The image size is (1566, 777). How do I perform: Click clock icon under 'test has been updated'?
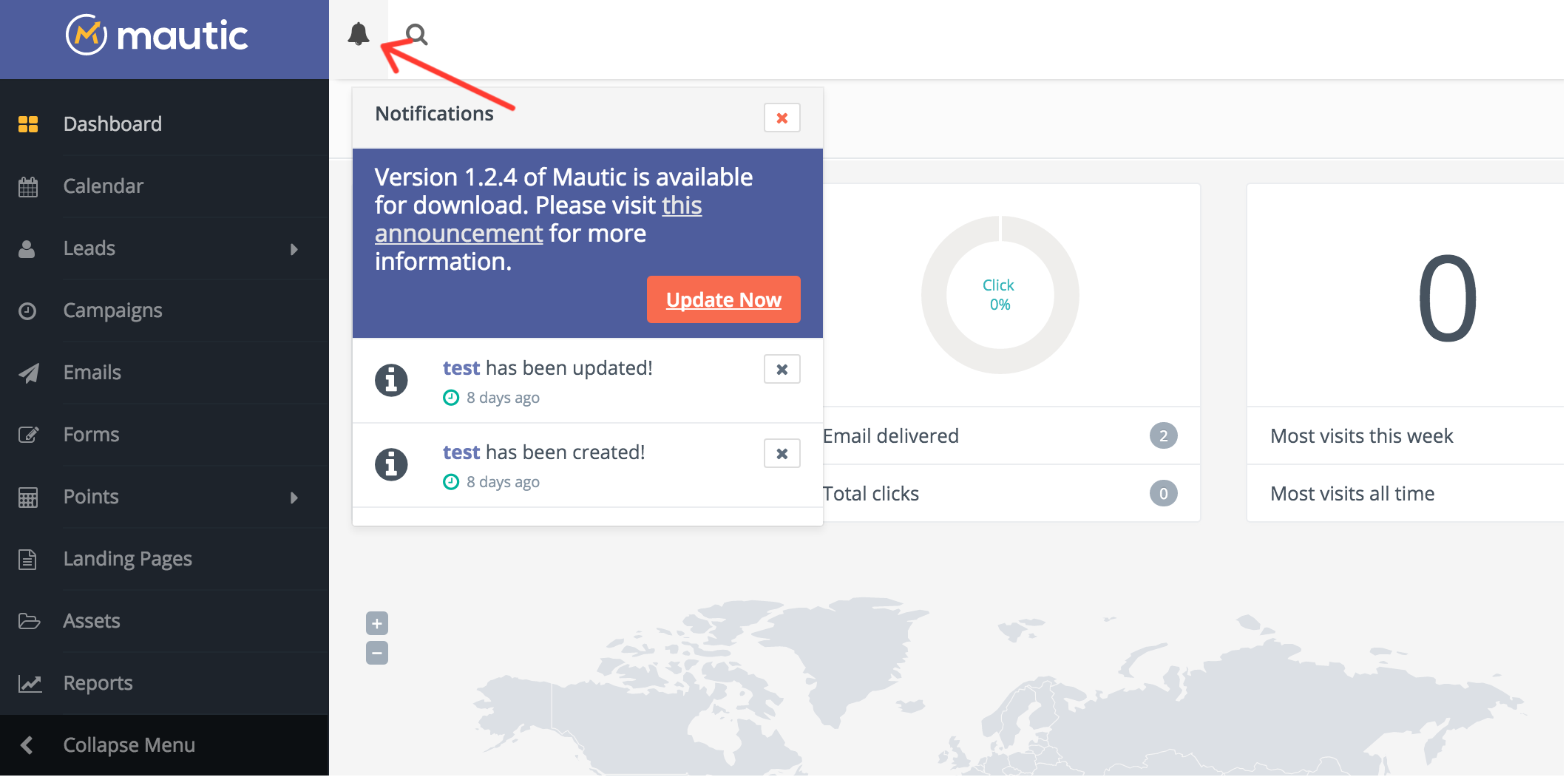coord(451,398)
